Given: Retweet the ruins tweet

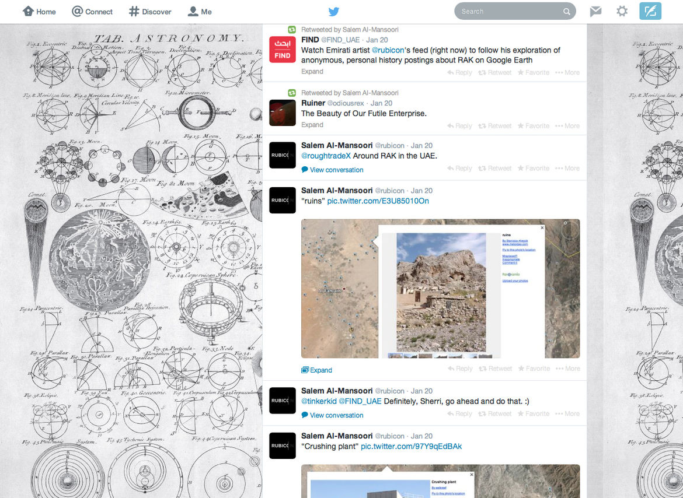Looking at the screenshot, I should (x=495, y=369).
